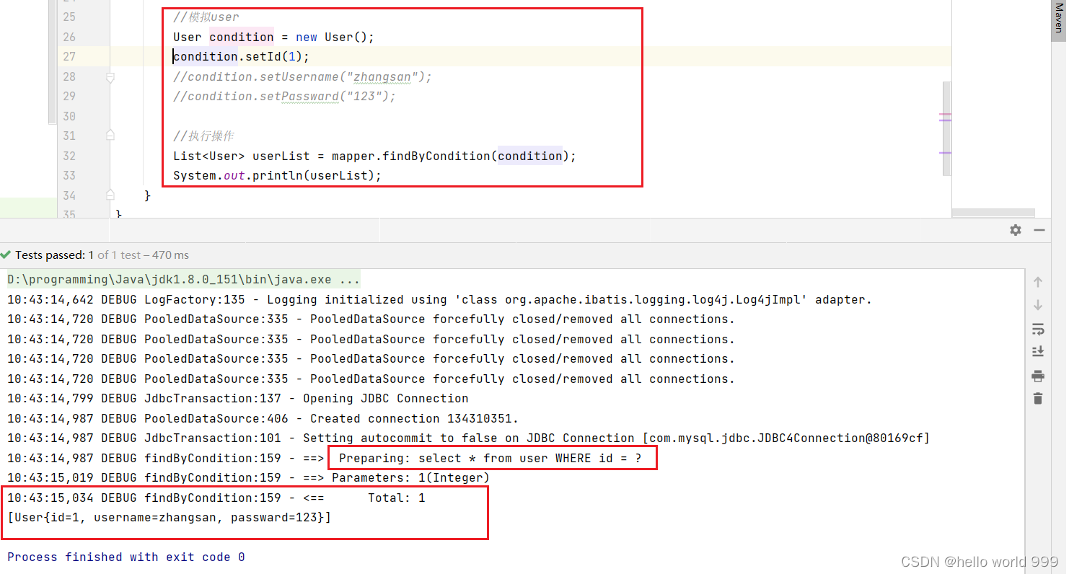The width and height of the screenshot is (1069, 574).
Task: Click the 'Total: 1' result log line
Action: tap(216, 498)
